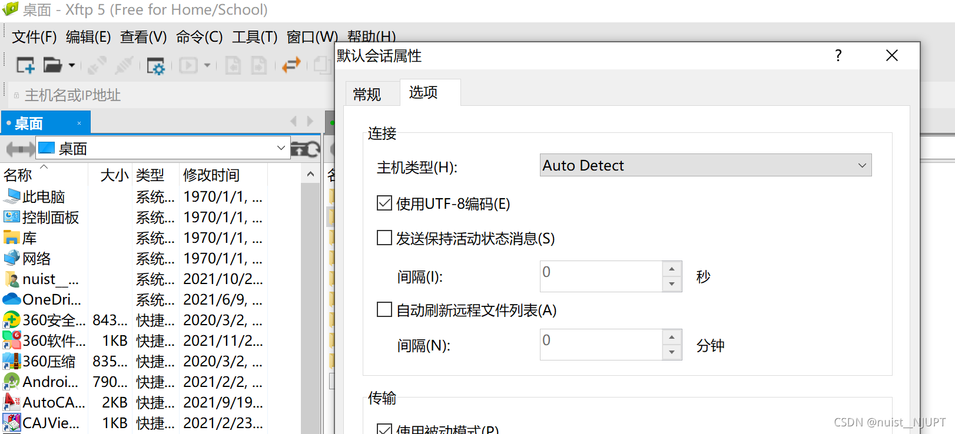Click the greyed Disconnect plug icon

(x=124, y=65)
